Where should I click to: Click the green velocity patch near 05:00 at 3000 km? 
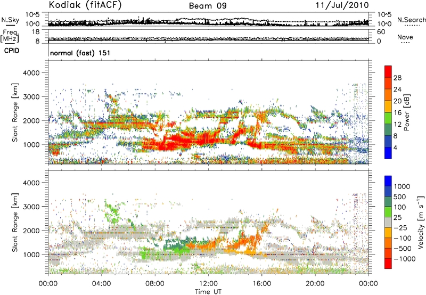click(x=113, y=210)
